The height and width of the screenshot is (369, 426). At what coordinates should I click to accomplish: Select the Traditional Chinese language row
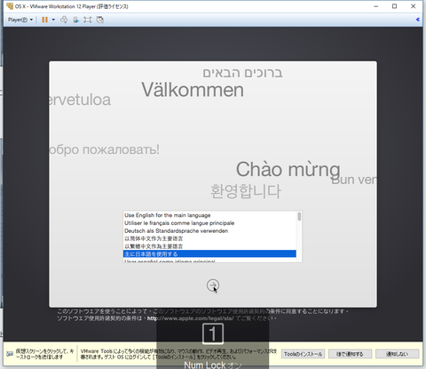pos(209,246)
